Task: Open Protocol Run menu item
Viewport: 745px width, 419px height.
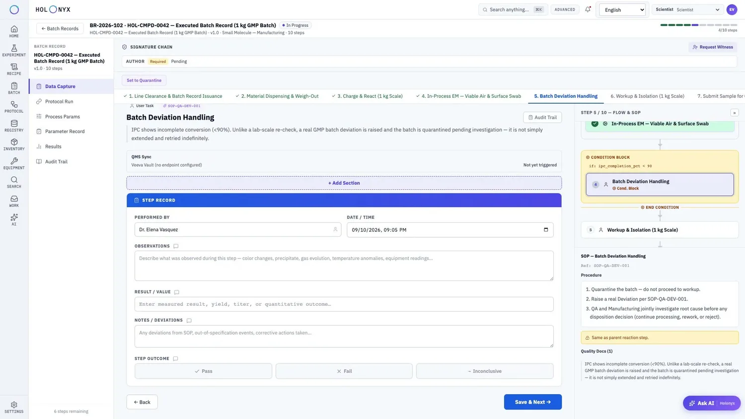Action: [71, 101]
